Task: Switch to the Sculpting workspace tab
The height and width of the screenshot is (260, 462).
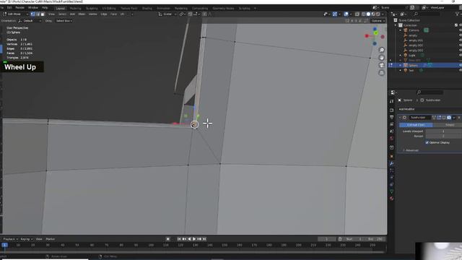Action: click(x=92, y=8)
